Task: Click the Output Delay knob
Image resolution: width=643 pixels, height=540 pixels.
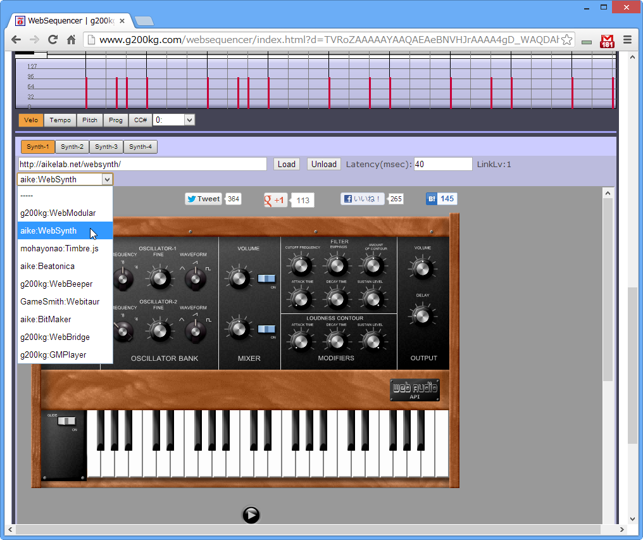Action: coord(422,315)
